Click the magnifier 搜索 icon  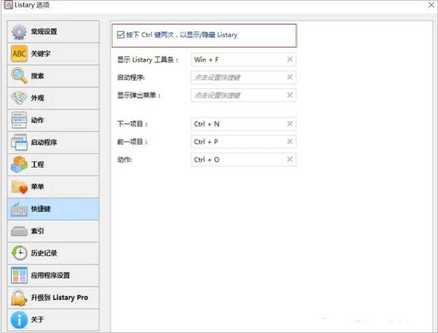pyautogui.click(x=19, y=76)
